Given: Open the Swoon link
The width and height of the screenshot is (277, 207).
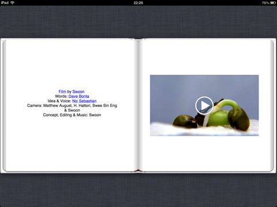Looking at the screenshot, I should [78, 91].
